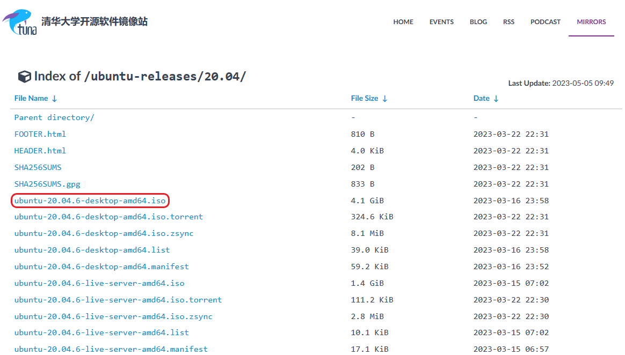
Task: Download ubuntu-20.04.6-desktop-amd64.iso
Action: click(x=90, y=201)
